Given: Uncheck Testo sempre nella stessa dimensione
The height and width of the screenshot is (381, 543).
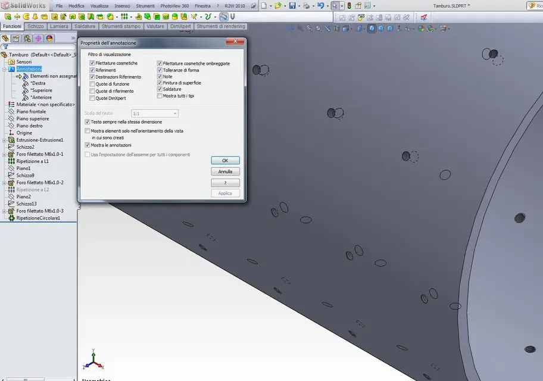Looking at the screenshot, I should pyautogui.click(x=88, y=122).
